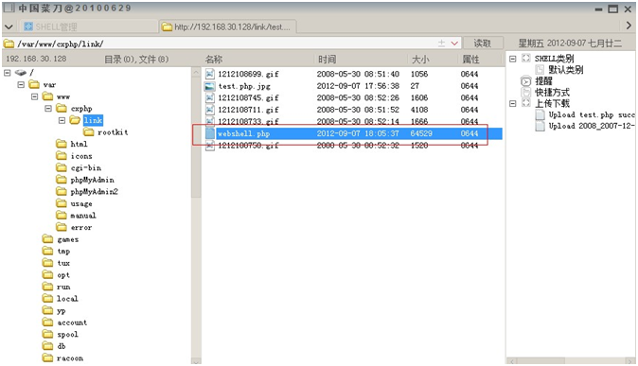The width and height of the screenshot is (638, 366).
Task: Select the tux folder icon
Action: [x=47, y=263]
